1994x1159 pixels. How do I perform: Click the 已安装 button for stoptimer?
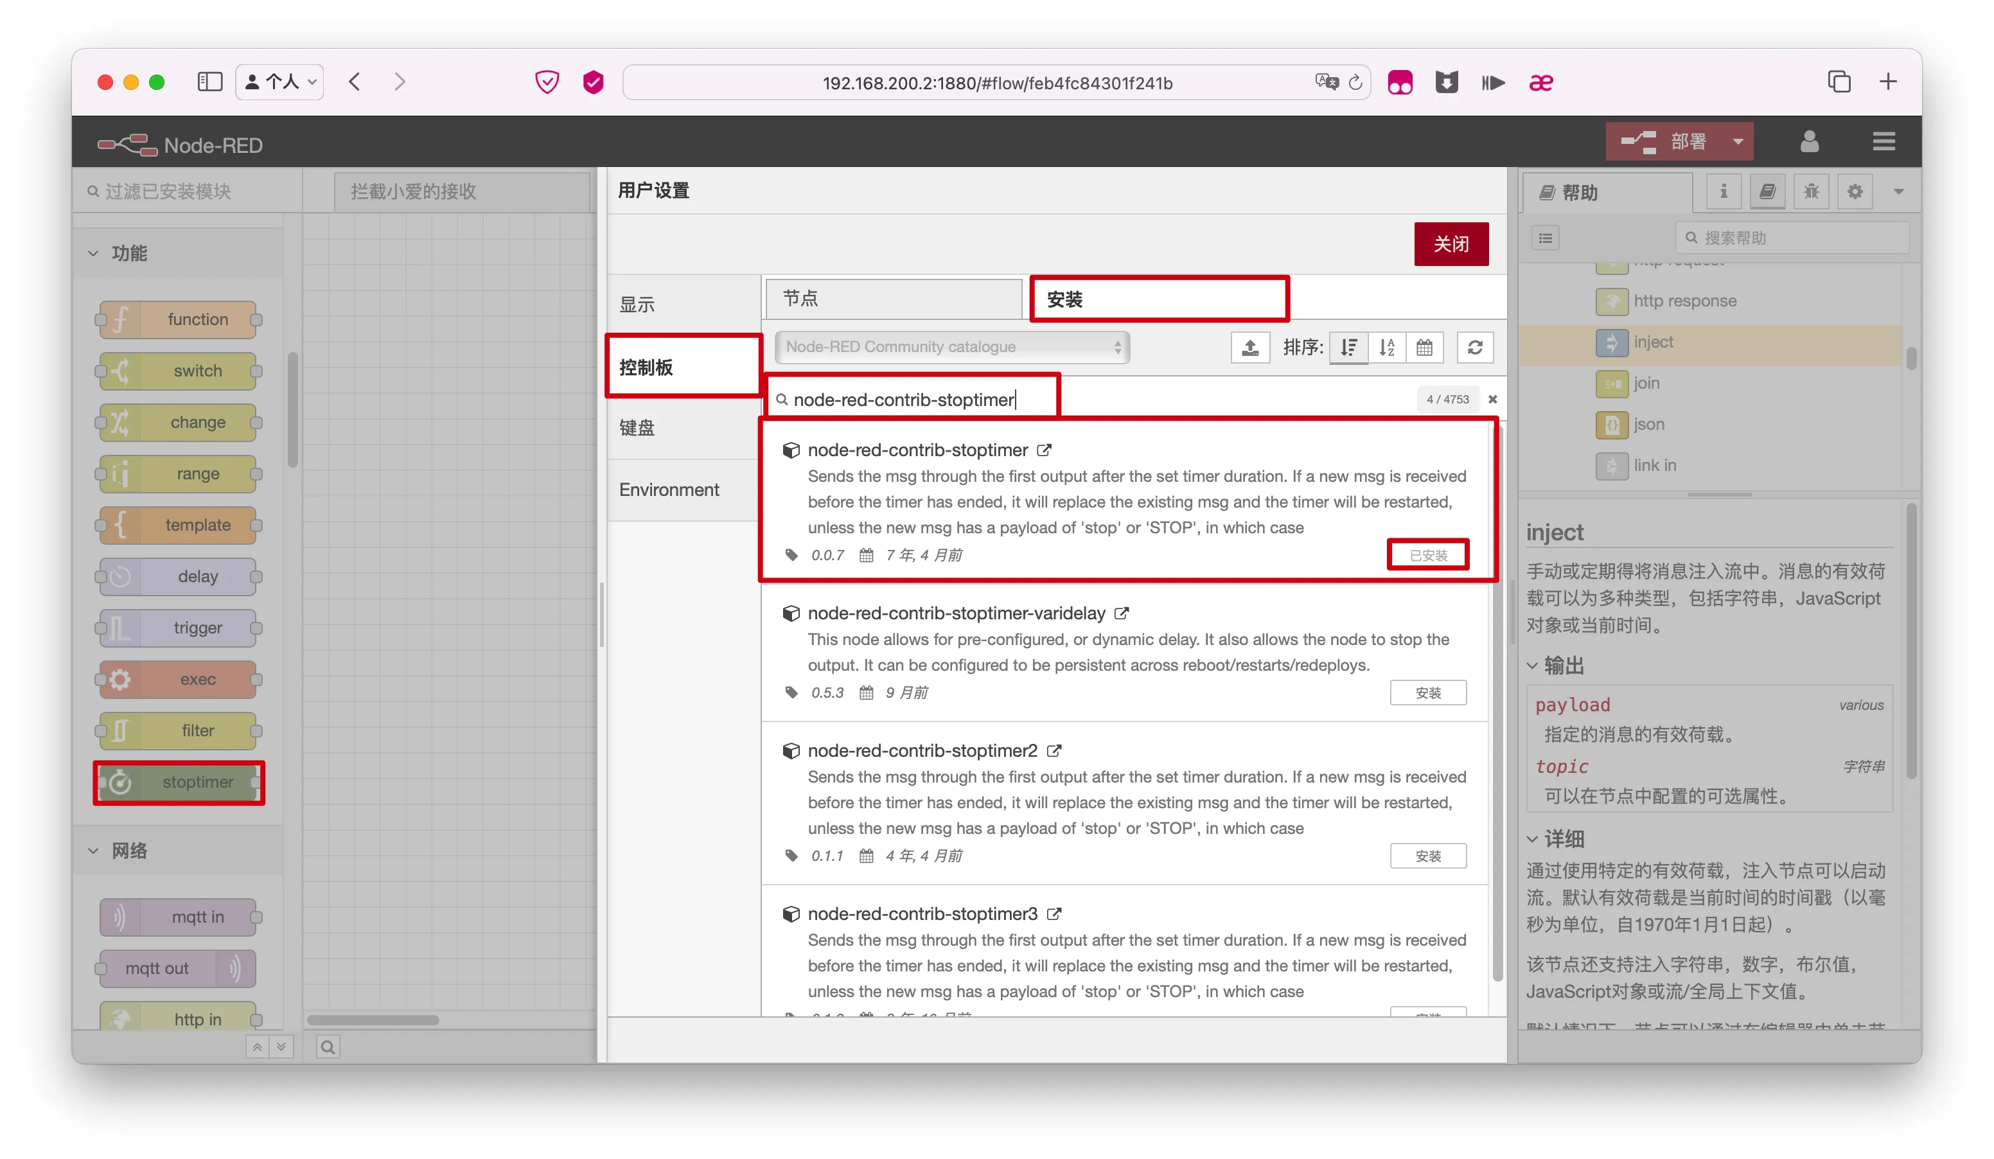coord(1428,555)
